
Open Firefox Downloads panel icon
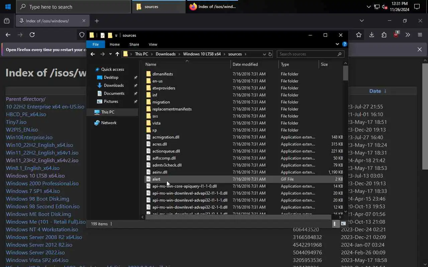(x=371, y=35)
